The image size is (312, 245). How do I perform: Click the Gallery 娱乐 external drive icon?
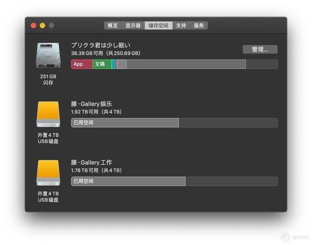coord(48,114)
